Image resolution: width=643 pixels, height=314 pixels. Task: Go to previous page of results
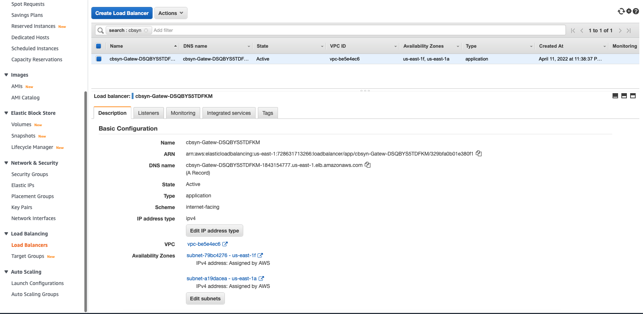[582, 30]
